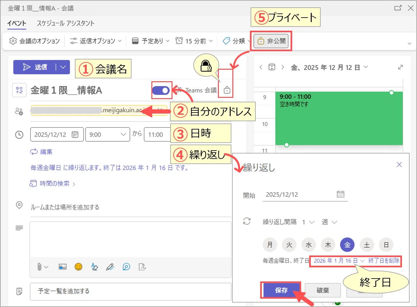Go to today using calendar icon
The height and width of the screenshot is (307, 417).
coord(272,67)
